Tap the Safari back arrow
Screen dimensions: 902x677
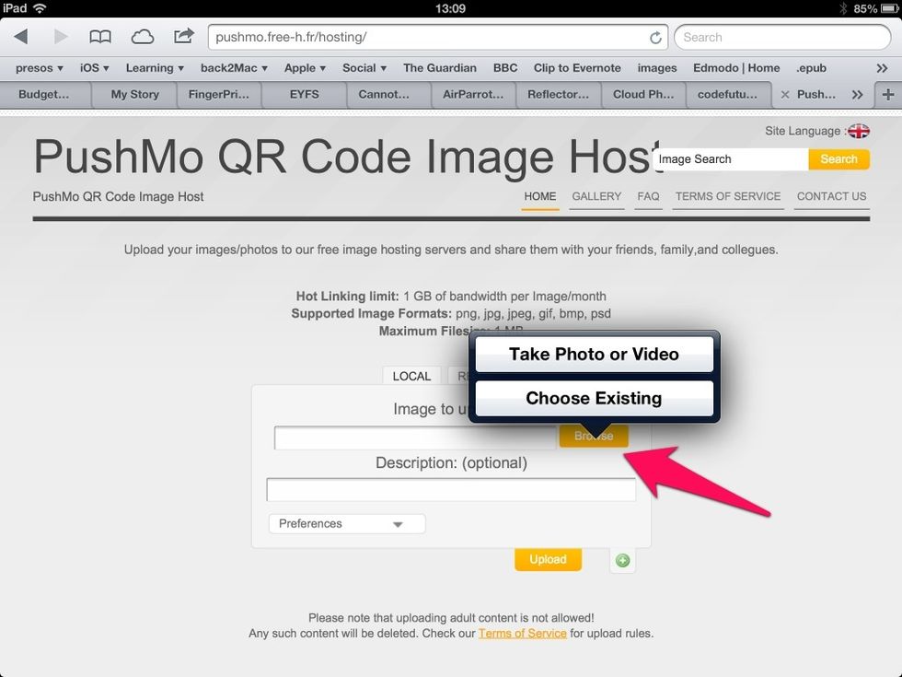coord(21,37)
